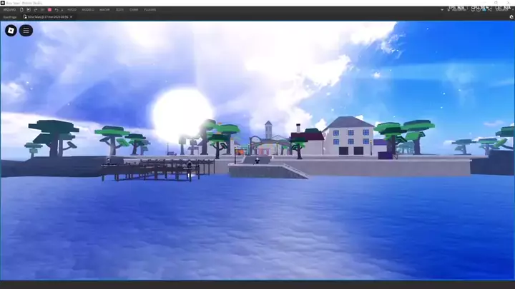Click the undo arrow in quick toolbar

click(x=56, y=9)
